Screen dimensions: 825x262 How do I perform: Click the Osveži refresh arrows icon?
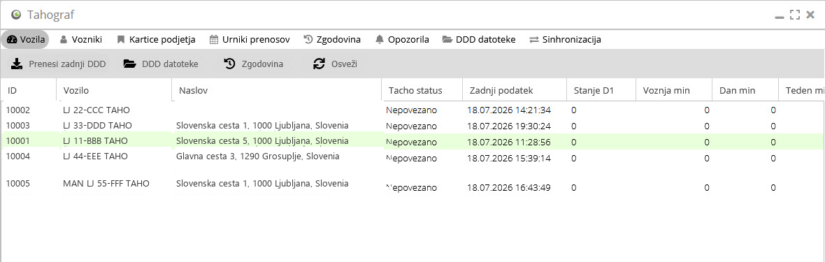319,64
